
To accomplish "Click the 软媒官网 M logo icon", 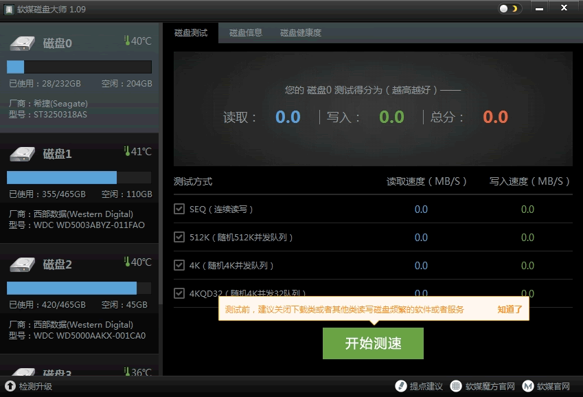I will (528, 386).
